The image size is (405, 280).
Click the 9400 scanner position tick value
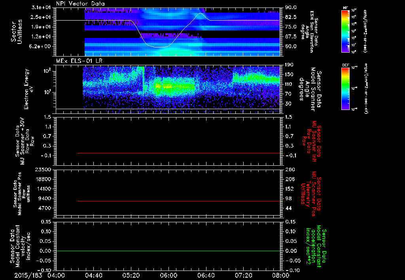(x=45, y=199)
